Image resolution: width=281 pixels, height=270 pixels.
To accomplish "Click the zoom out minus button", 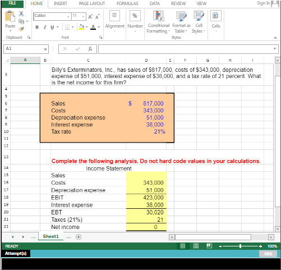I will click(220, 246).
